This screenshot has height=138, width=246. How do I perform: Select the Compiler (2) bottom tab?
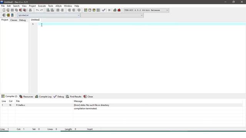[x=9, y=96]
